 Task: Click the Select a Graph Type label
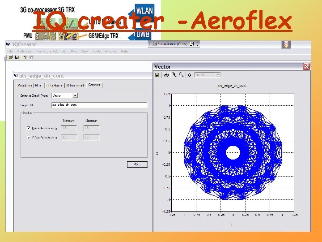click(34, 95)
